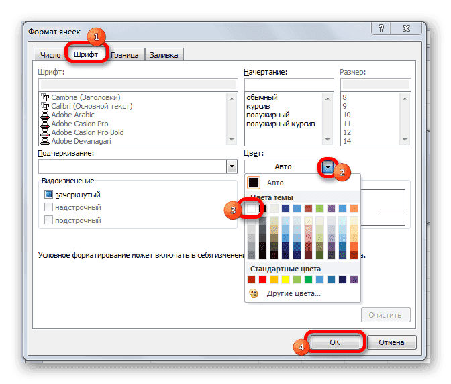Click style list scroll down arrow
This screenshot has height=384, width=451.
(x=328, y=140)
